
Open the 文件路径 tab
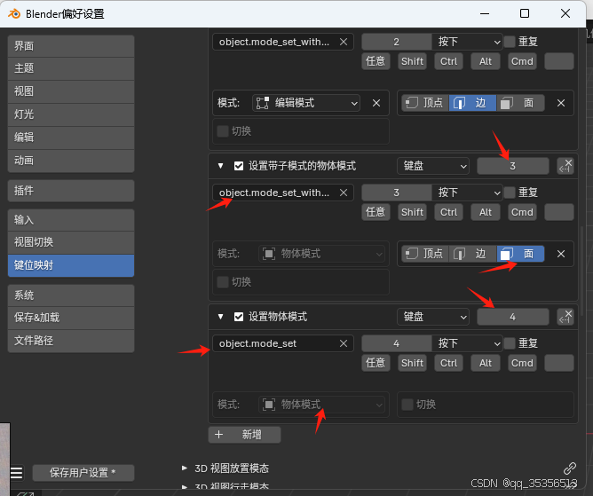point(71,341)
